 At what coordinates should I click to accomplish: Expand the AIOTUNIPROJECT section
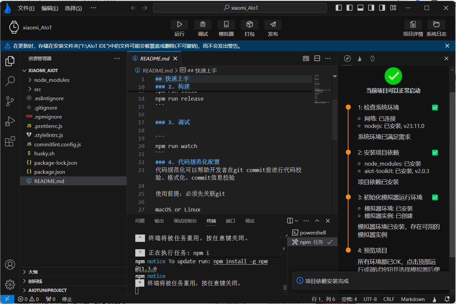(73, 290)
